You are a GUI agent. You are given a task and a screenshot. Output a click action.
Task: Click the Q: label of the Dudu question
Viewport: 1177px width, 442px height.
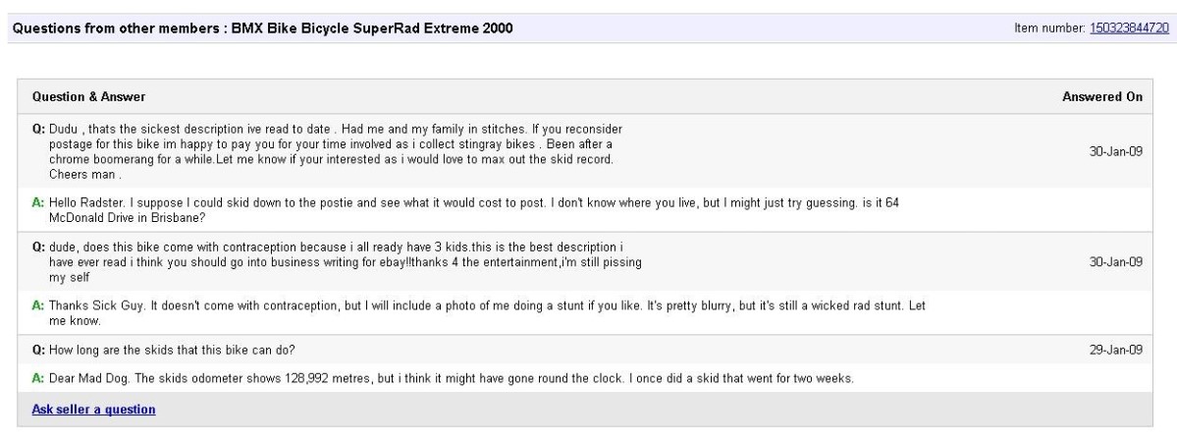point(38,131)
